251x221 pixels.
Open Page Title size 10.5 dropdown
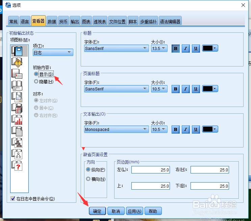coord(159,89)
